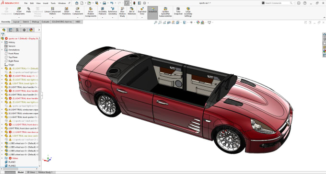The width and height of the screenshot is (326, 174).
Task: Open Reference Geometry tool
Action: (x=113, y=11)
